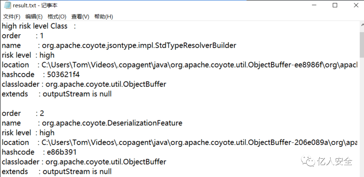Open the 查看(V) menu
This screenshot has width=364, height=177.
click(x=80, y=17)
